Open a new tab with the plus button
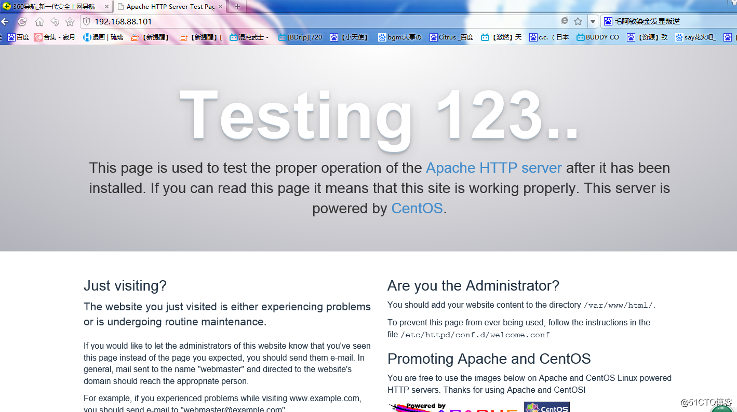The image size is (737, 412). click(x=237, y=6)
